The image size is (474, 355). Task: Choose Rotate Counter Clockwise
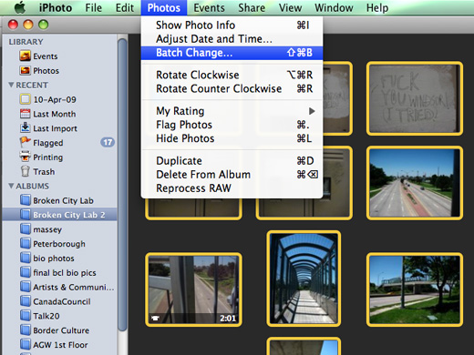232,89
